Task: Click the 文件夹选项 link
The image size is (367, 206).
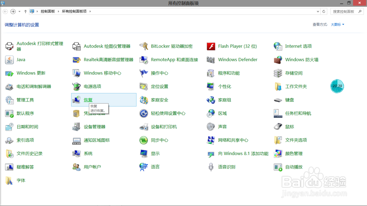Action: [296, 140]
